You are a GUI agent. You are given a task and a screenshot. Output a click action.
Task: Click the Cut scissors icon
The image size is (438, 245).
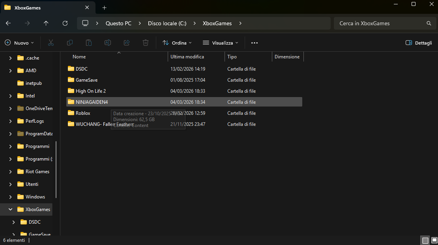point(51,43)
